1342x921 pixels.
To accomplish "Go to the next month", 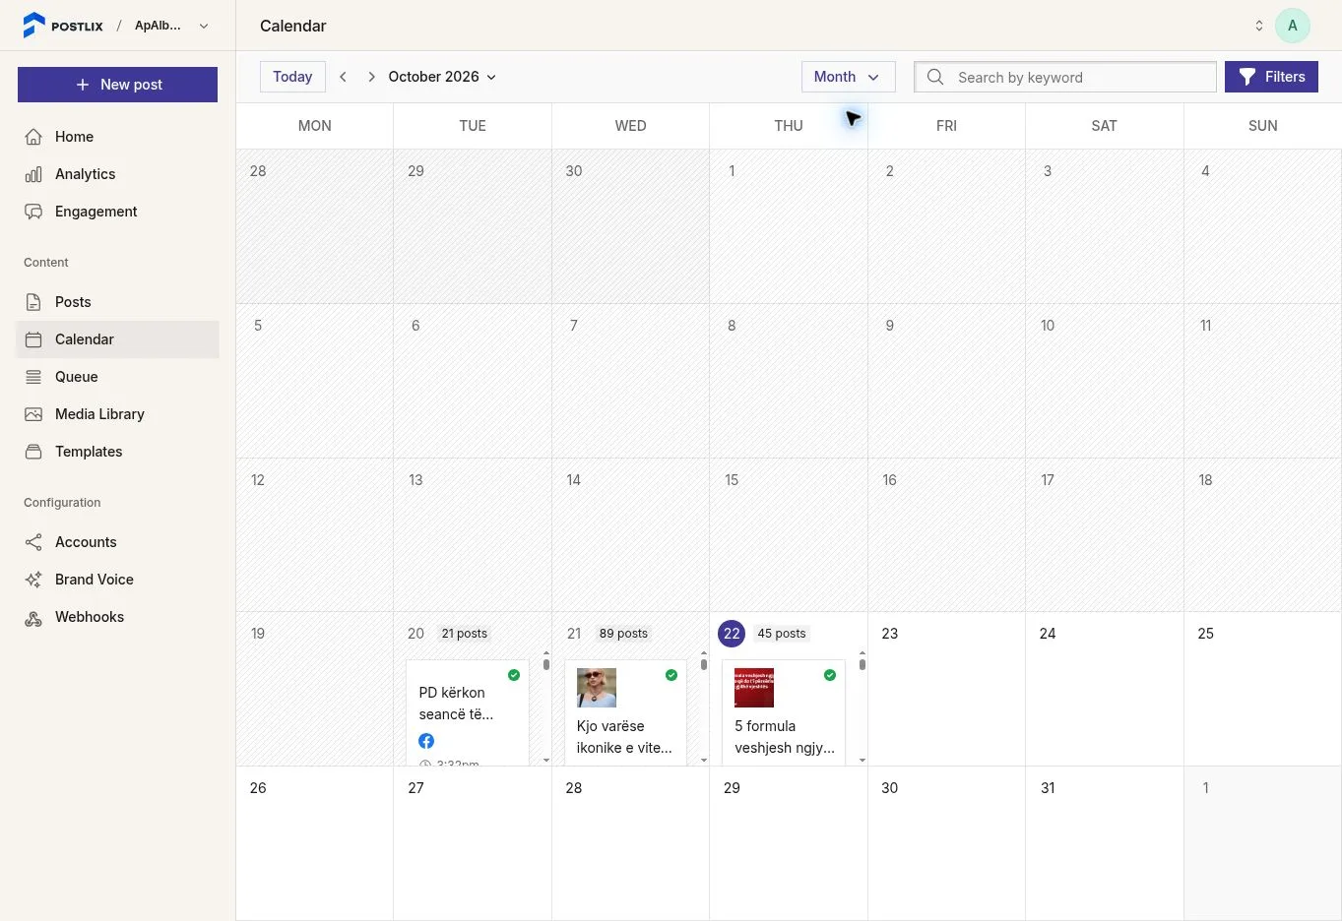I will coord(371,77).
